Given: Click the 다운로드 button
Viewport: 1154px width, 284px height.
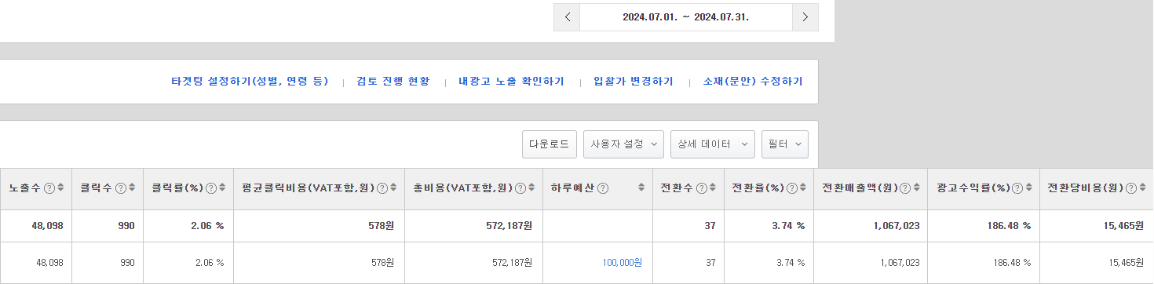Looking at the screenshot, I should pos(550,144).
